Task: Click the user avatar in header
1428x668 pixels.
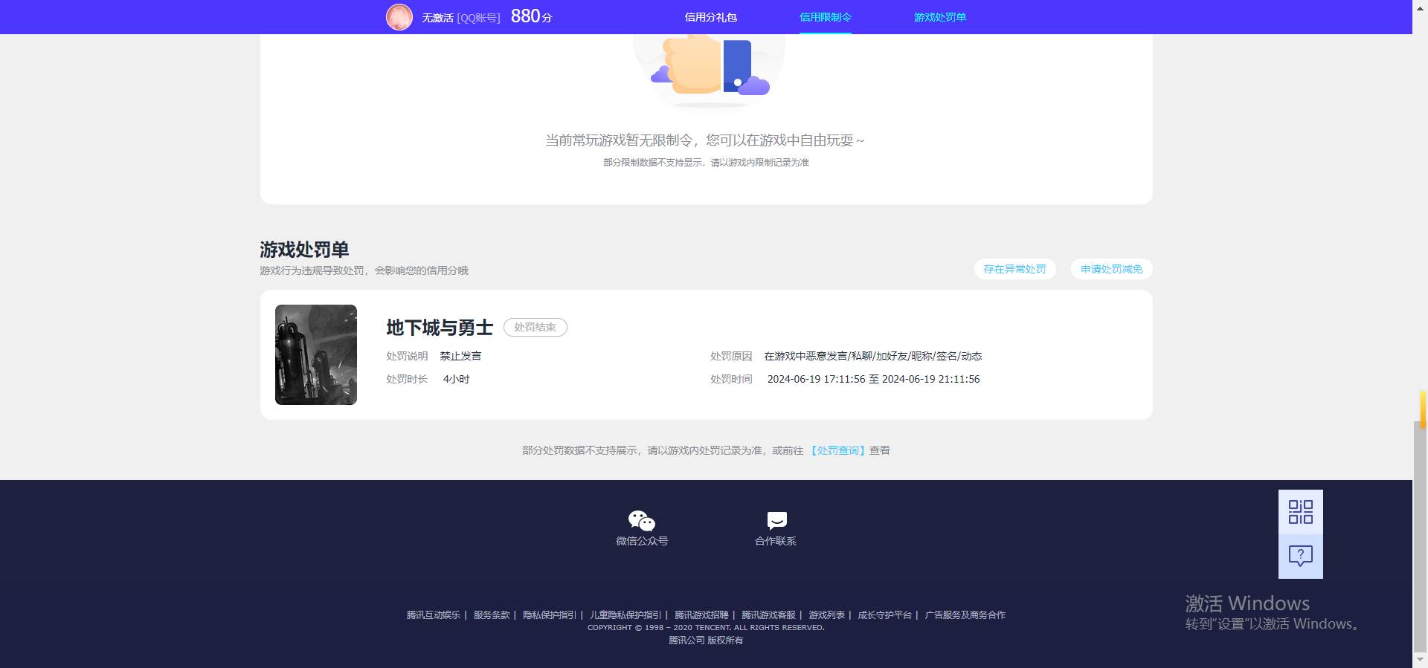Action: [399, 17]
